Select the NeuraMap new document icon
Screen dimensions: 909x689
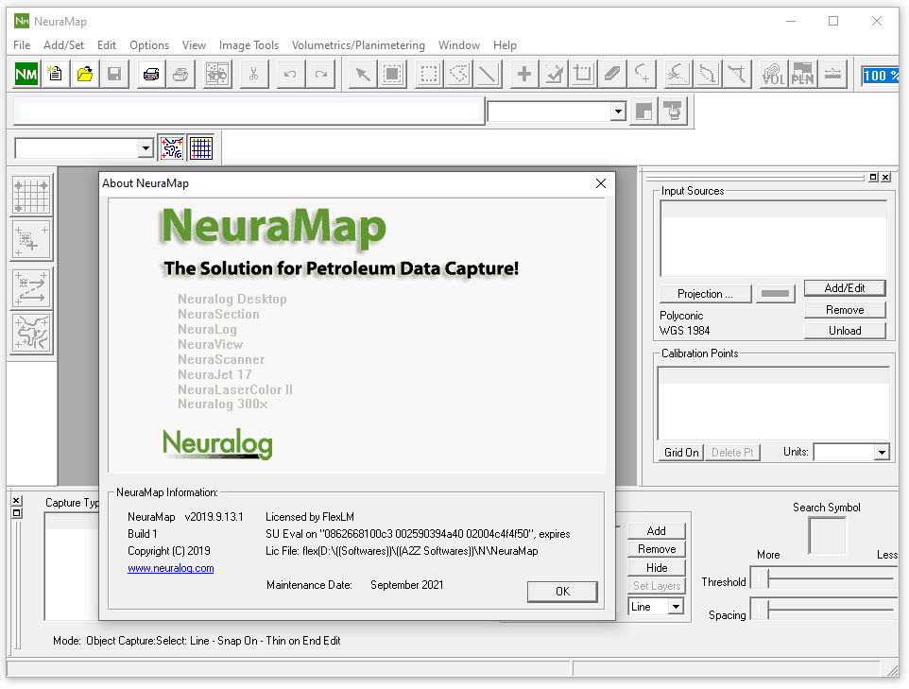[x=26, y=74]
